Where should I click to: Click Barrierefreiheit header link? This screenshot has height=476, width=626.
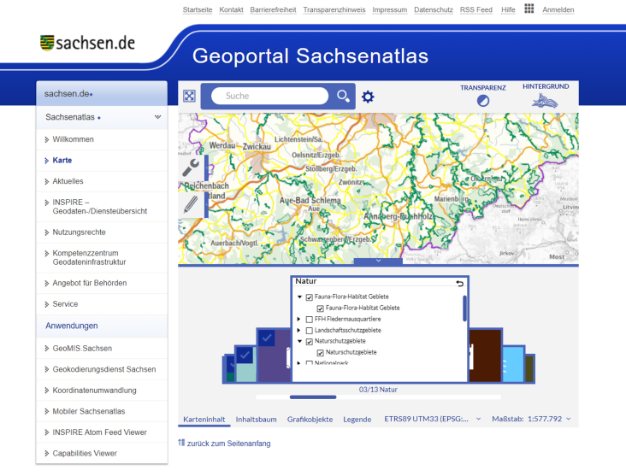[x=273, y=9]
